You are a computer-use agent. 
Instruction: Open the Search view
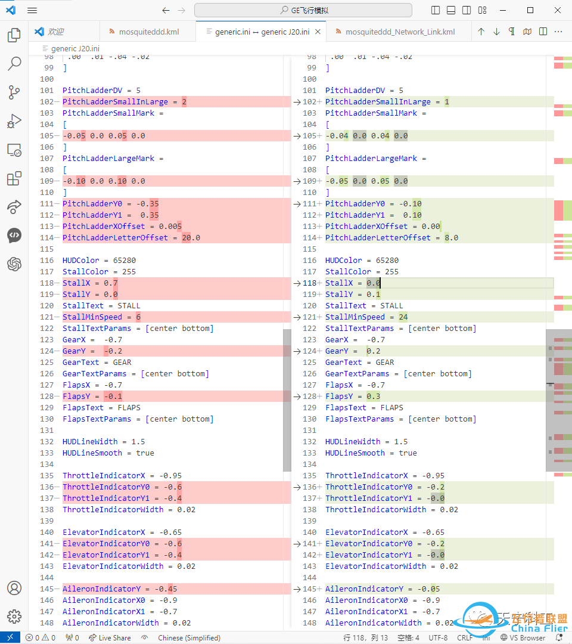14,64
